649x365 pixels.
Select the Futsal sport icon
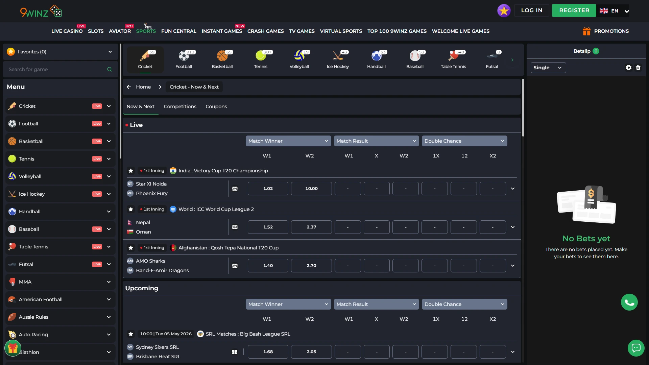tap(492, 59)
